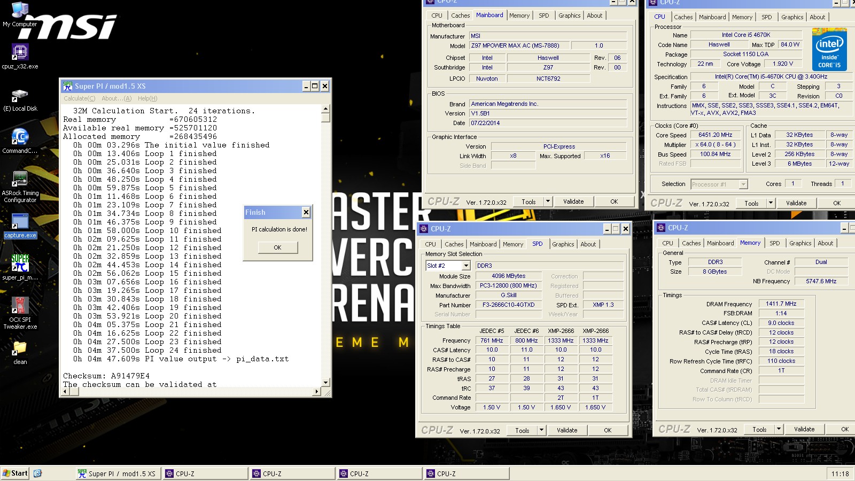
Task: Switch to Memory tab in Mainboard window
Action: click(519, 15)
